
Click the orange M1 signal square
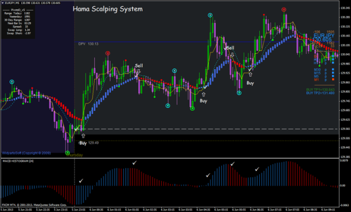pyautogui.click(x=333, y=79)
